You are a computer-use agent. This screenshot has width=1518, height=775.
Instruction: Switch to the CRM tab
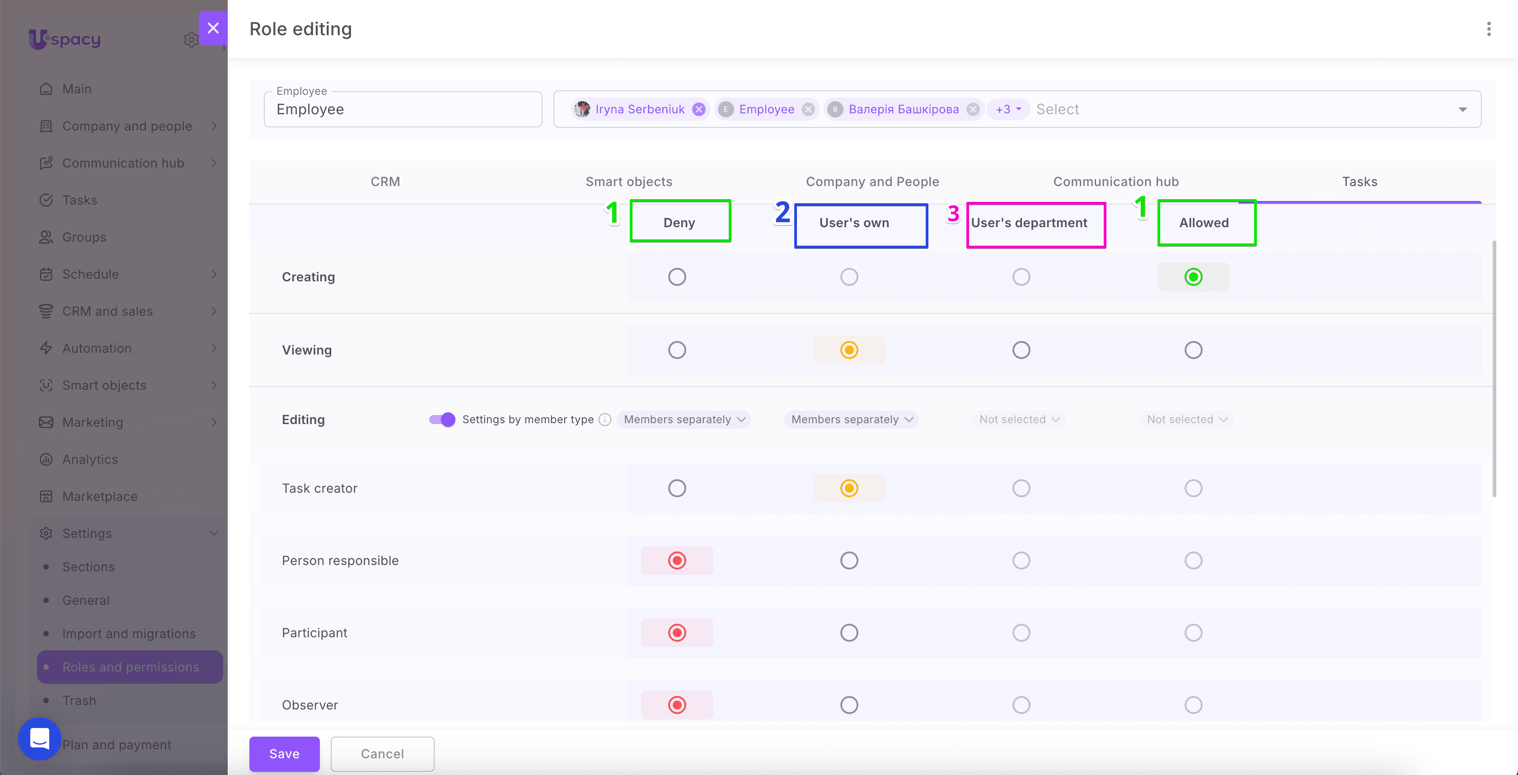[385, 182]
